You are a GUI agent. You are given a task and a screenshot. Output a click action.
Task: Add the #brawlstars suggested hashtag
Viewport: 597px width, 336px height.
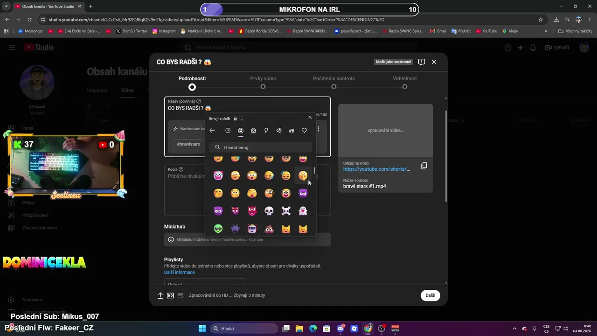click(x=188, y=144)
